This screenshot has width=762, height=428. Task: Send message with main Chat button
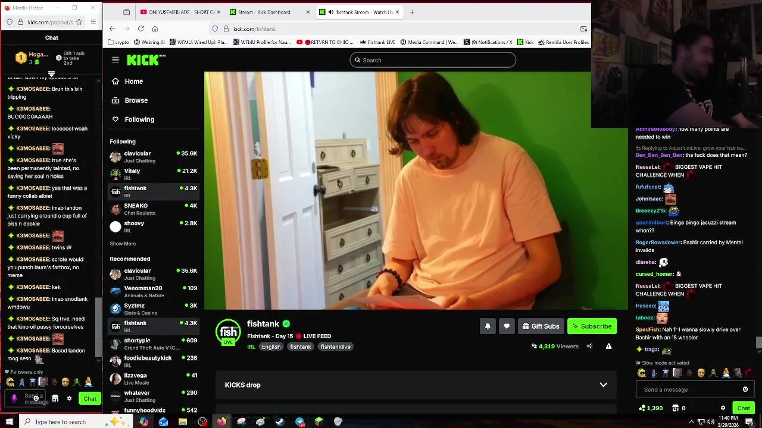point(744,408)
